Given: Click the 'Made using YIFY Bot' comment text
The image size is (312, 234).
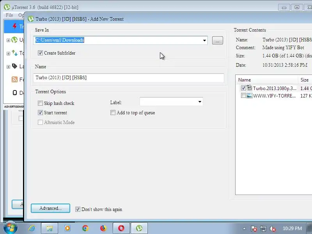Looking at the screenshot, I should pyautogui.click(x=283, y=48).
